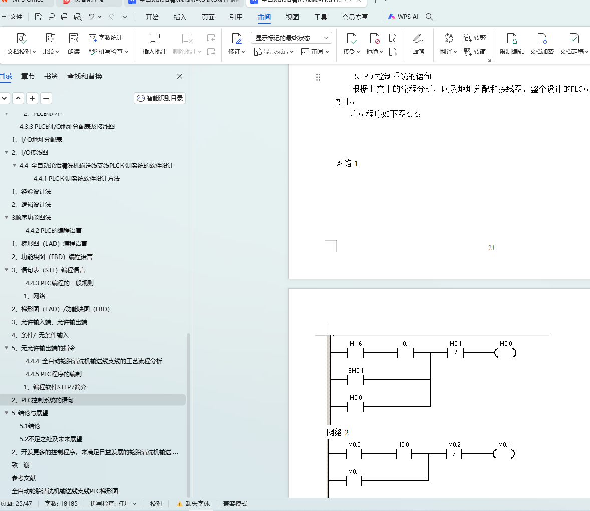590x511 pixels.
Task: Click the 缺失字体 warning in status bar
Action: tap(193, 504)
